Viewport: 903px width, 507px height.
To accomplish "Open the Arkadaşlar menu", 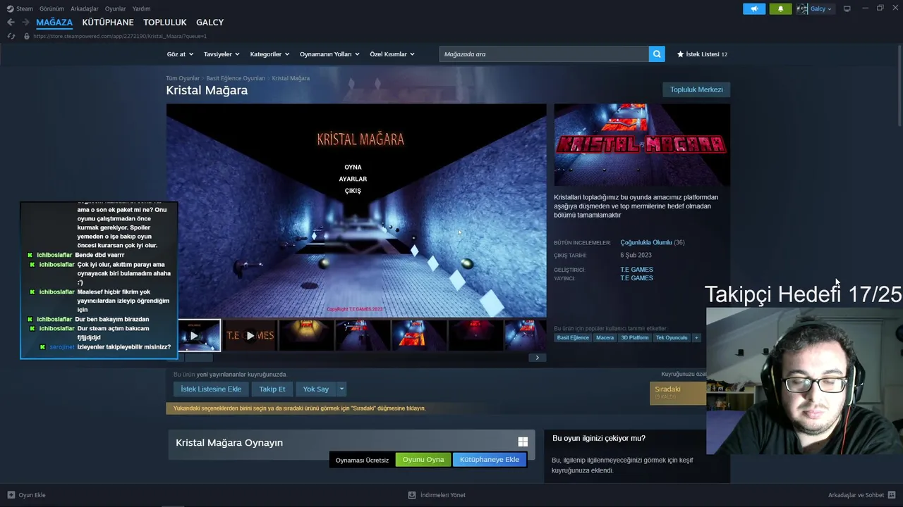I will coord(85,9).
